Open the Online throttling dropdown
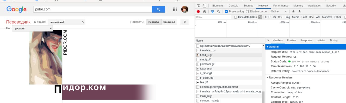346x103 pixels. coord(279,12)
